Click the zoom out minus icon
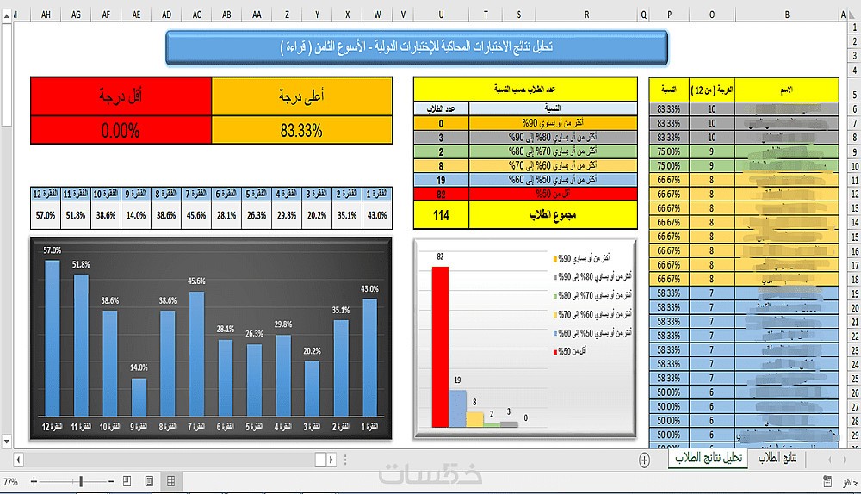 111,481
